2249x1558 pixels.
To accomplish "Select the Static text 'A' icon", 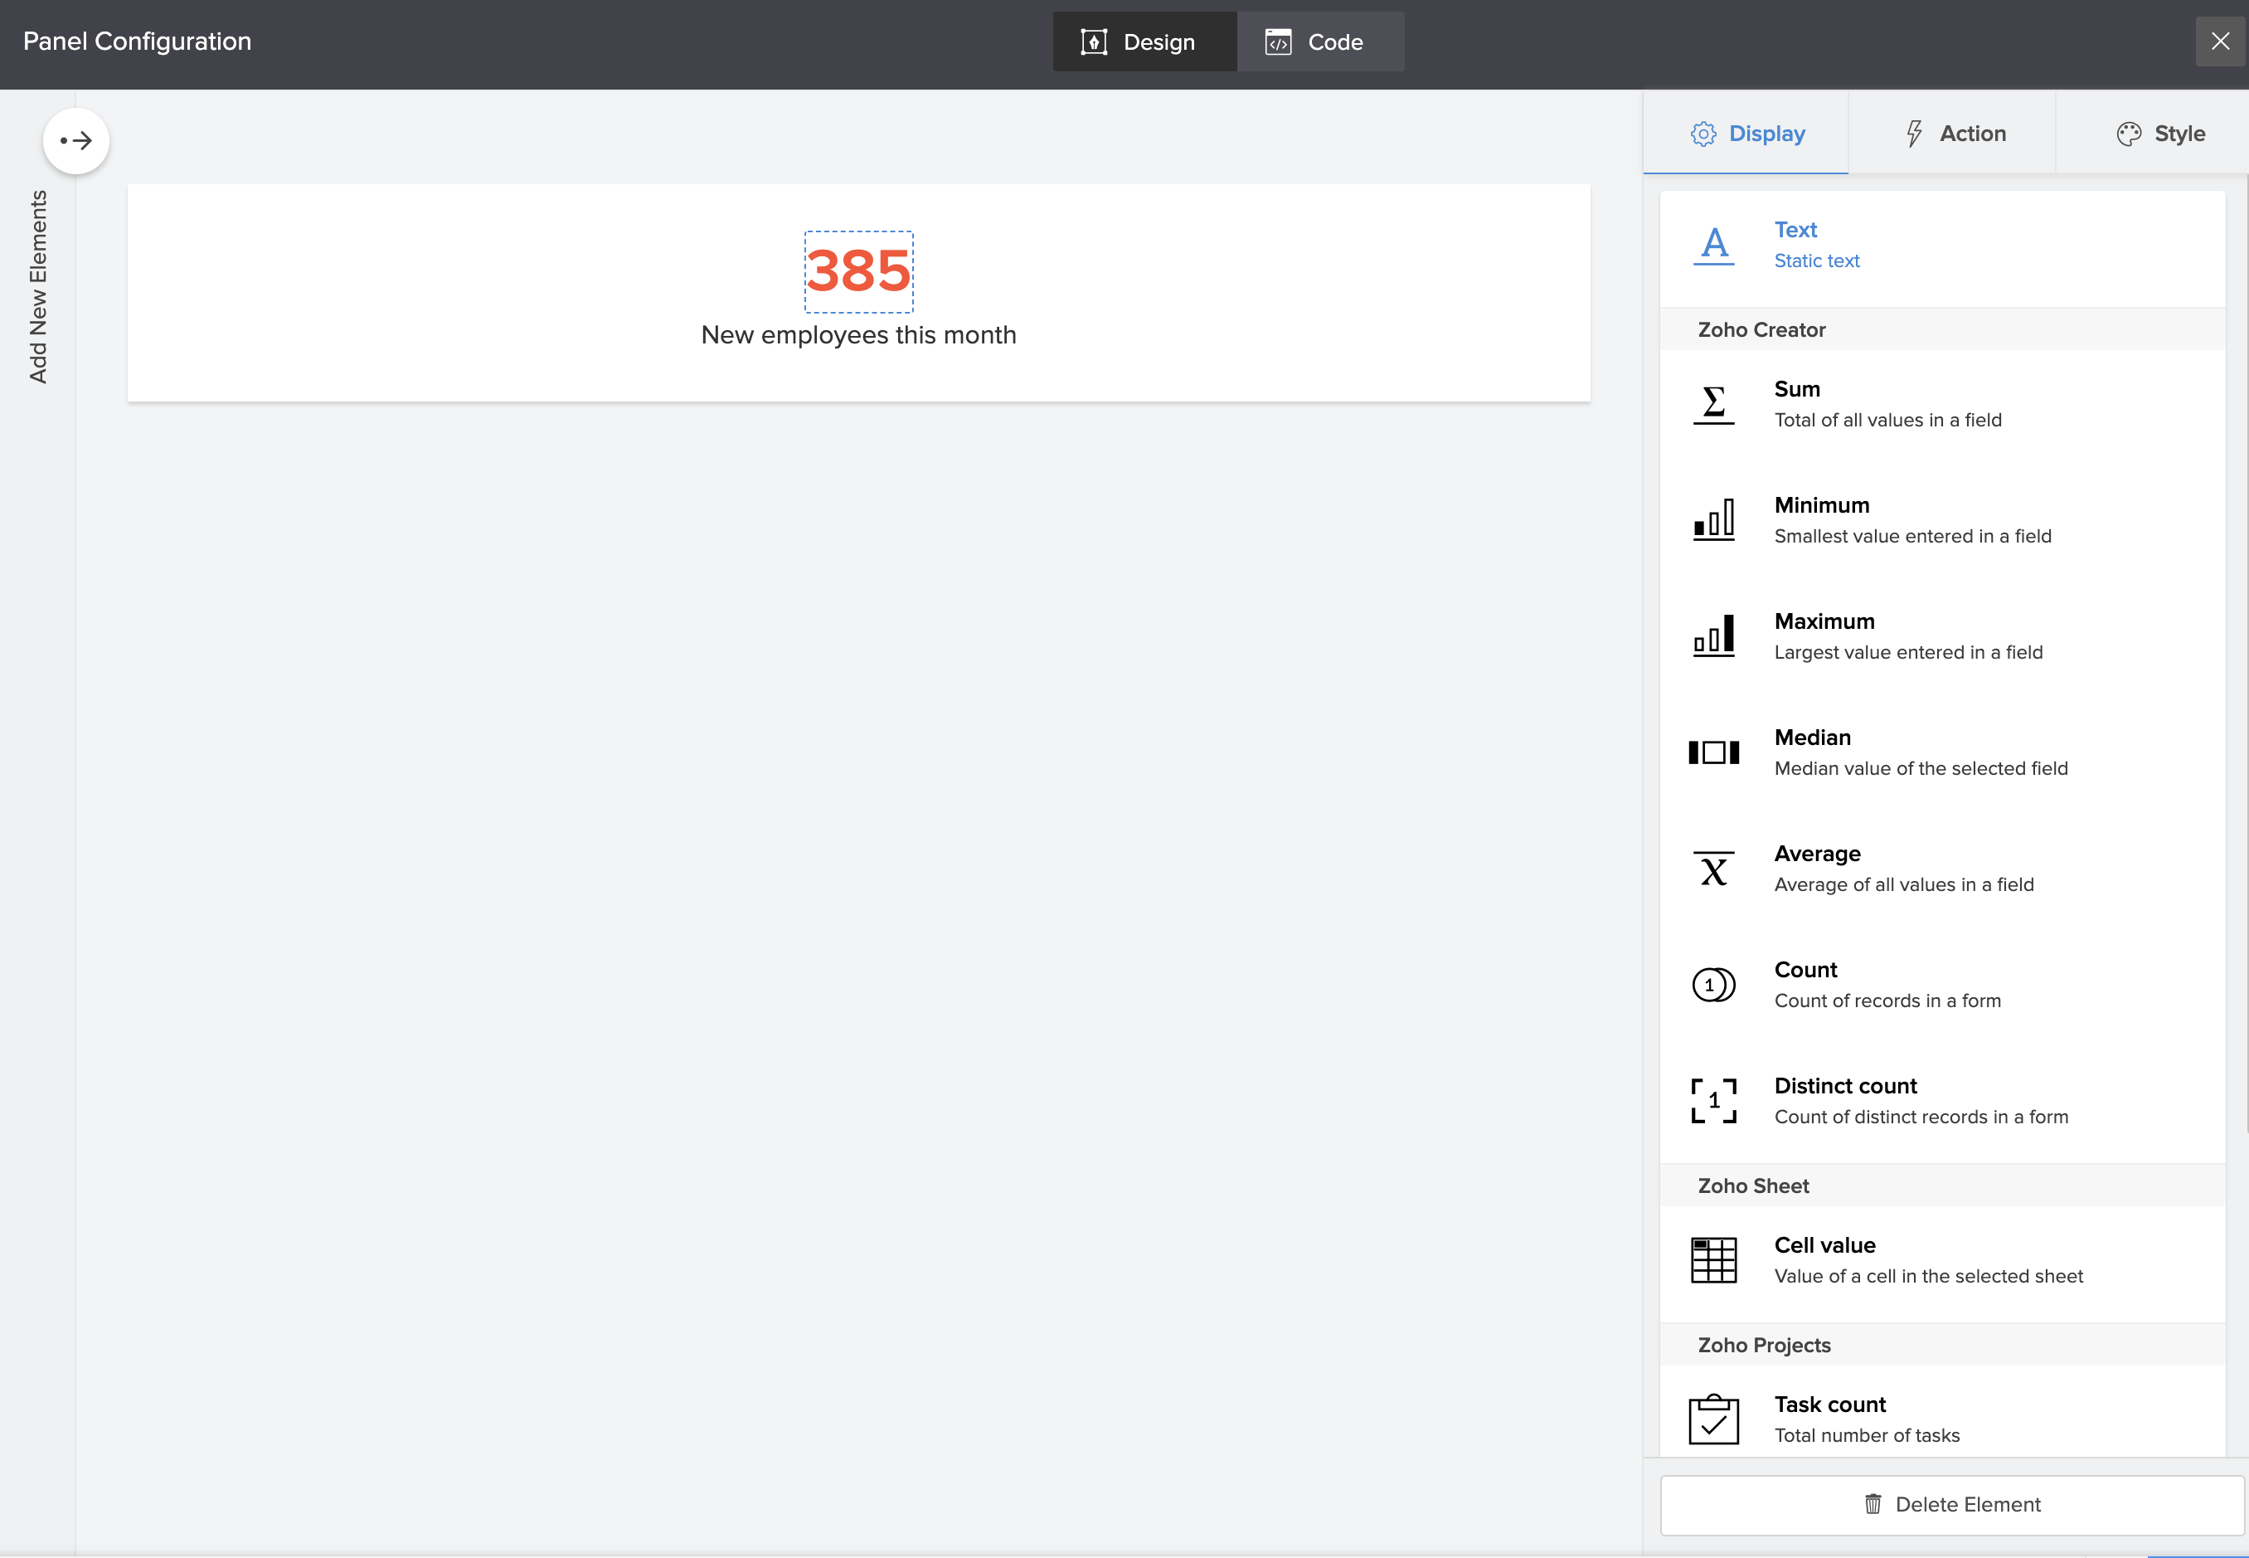I will pos(1713,245).
